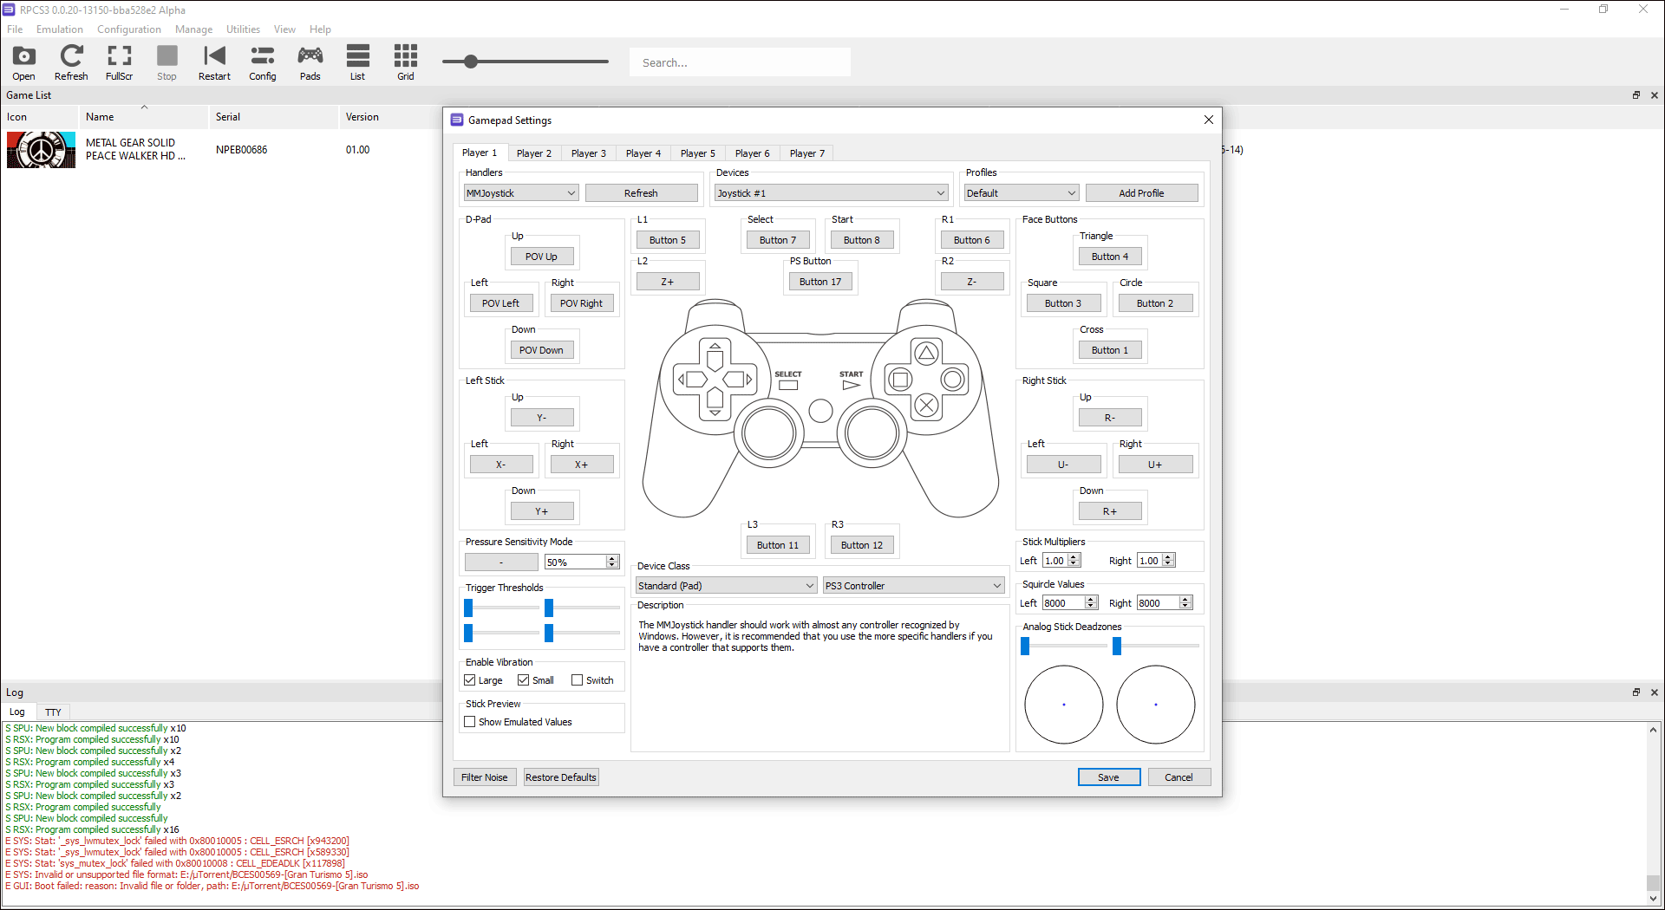Click the Stop toolbar icon

point(166,62)
